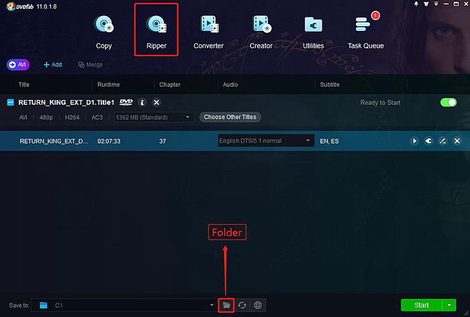
Task: Click the Merge button
Action: (x=90, y=64)
